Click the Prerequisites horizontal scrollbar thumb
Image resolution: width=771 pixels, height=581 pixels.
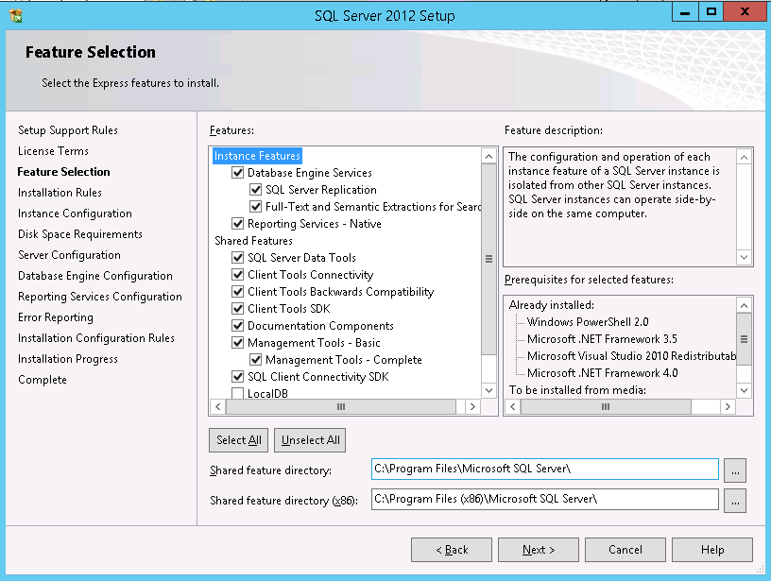click(606, 406)
